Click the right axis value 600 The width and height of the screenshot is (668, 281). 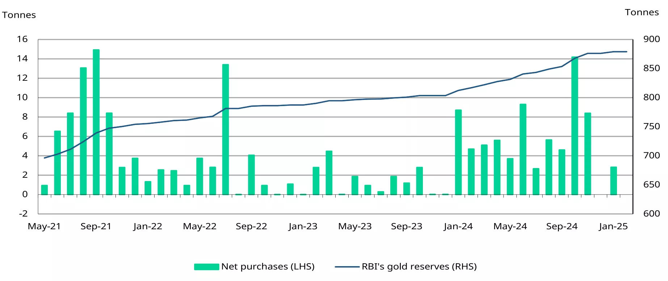[651, 214]
